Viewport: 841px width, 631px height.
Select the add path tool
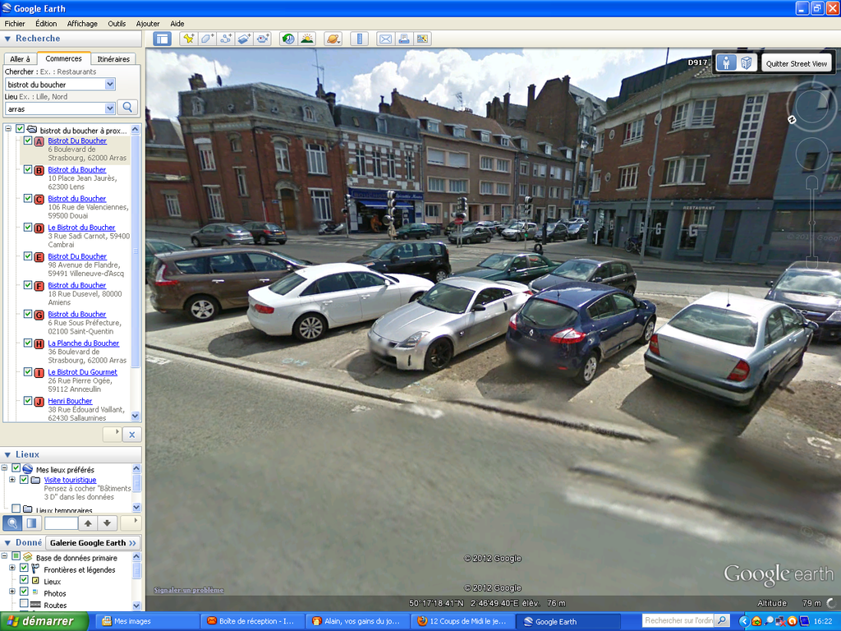[226, 39]
